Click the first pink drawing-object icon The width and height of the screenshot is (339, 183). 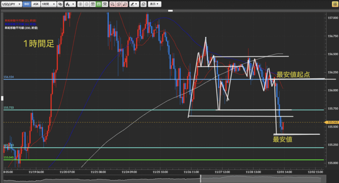tap(112, 4)
